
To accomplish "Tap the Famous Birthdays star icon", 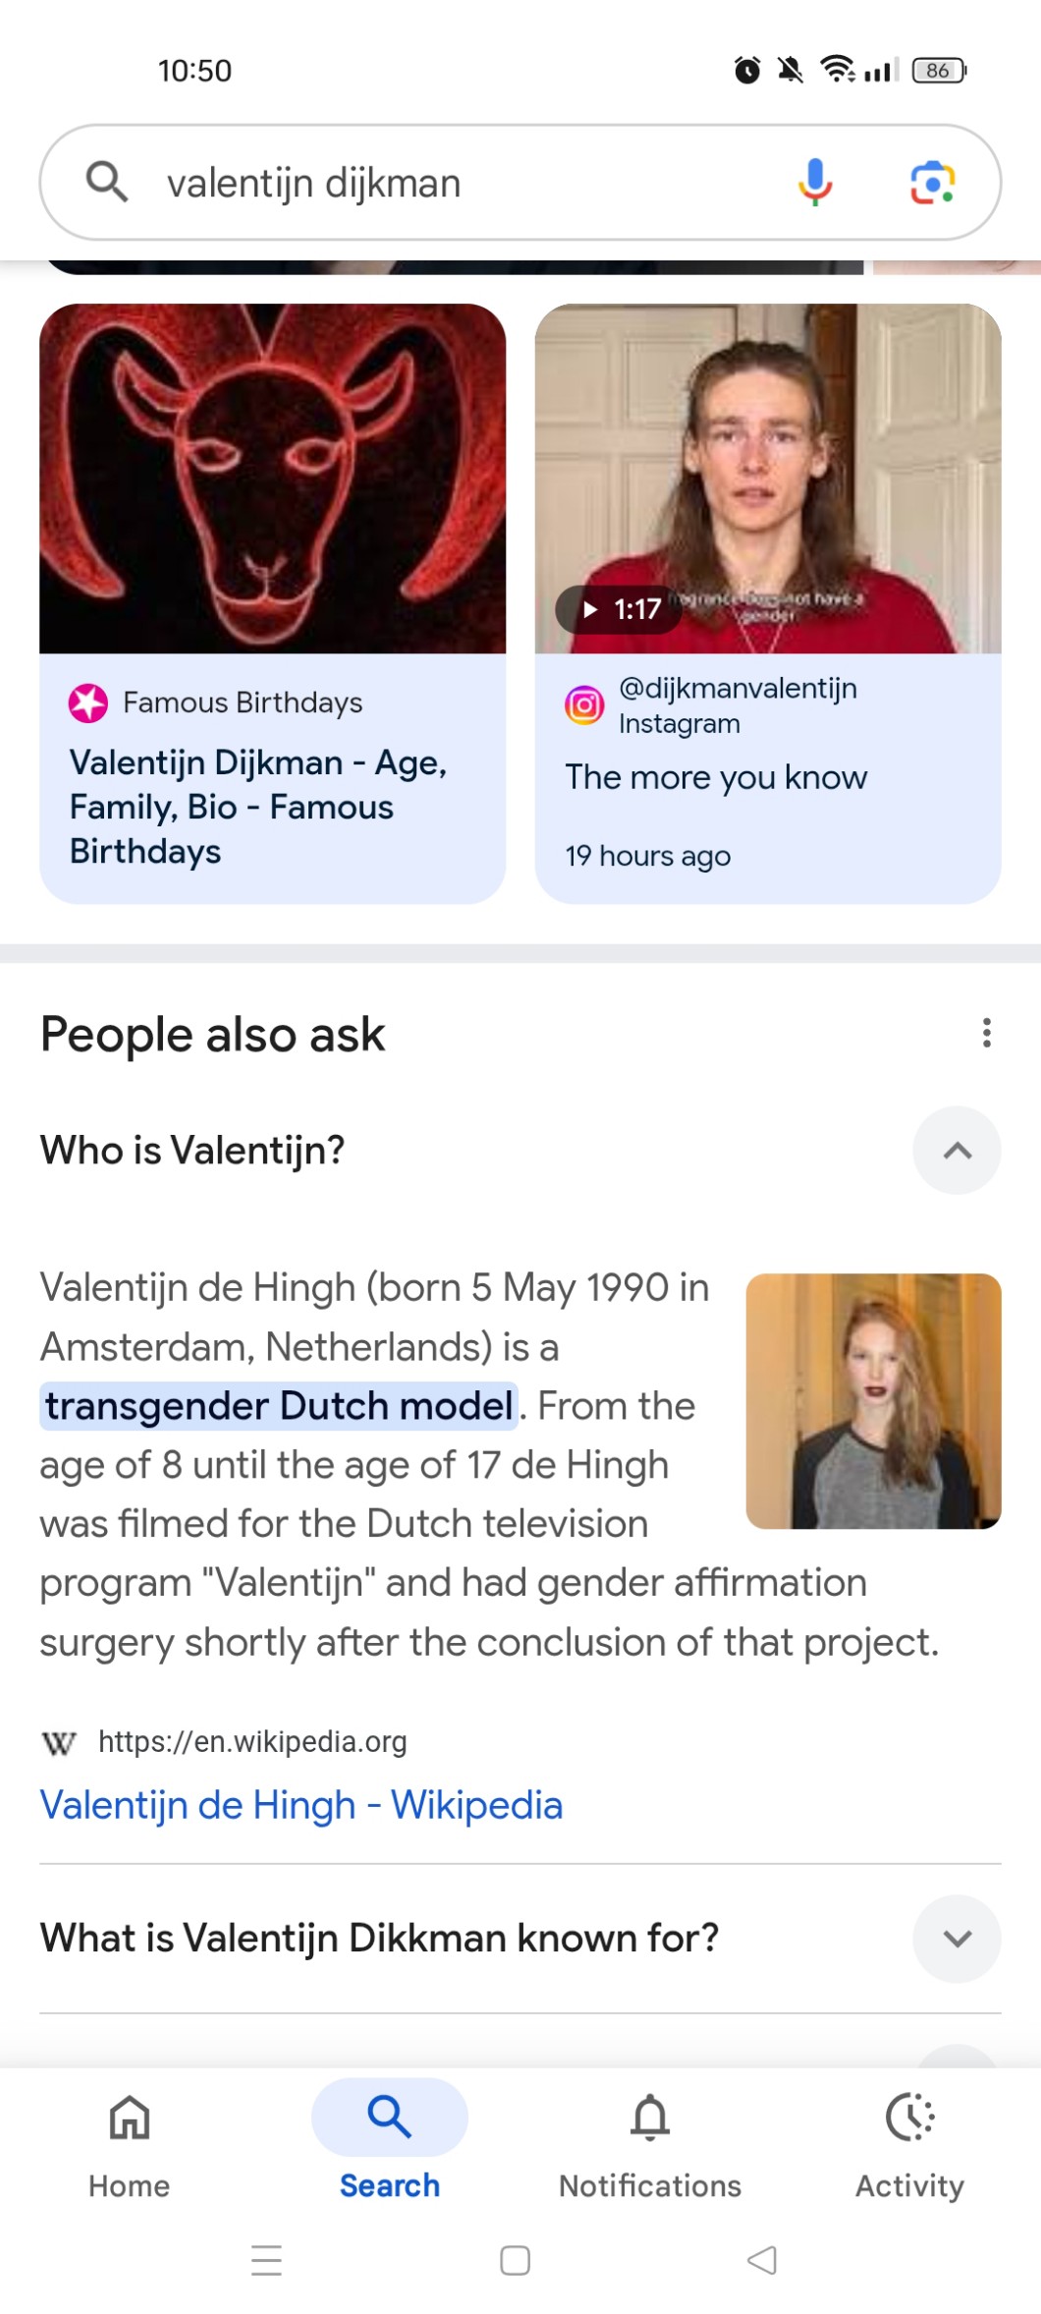I will click(x=88, y=703).
